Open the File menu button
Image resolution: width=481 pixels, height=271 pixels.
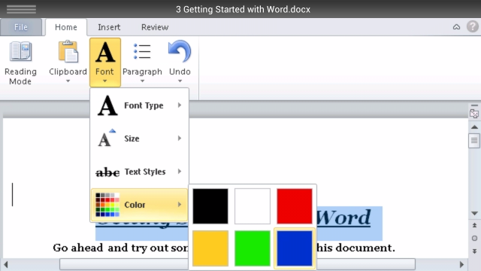pos(21,27)
